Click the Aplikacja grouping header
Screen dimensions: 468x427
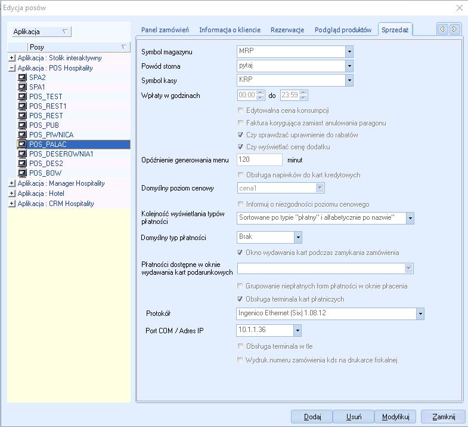(42, 32)
